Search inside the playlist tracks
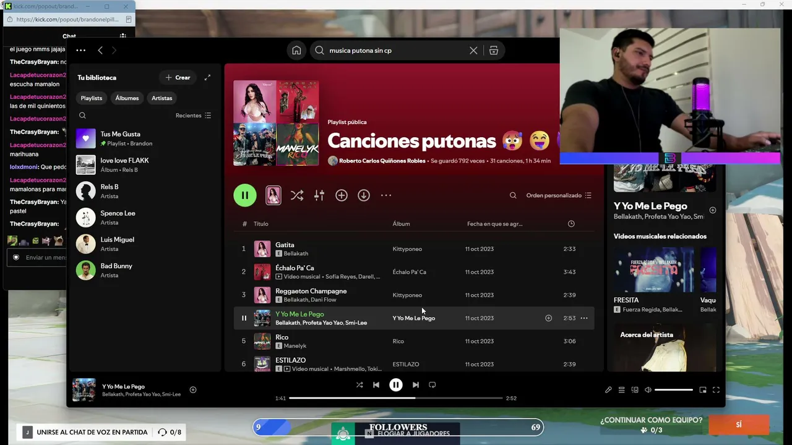The image size is (792, 445). click(x=513, y=195)
